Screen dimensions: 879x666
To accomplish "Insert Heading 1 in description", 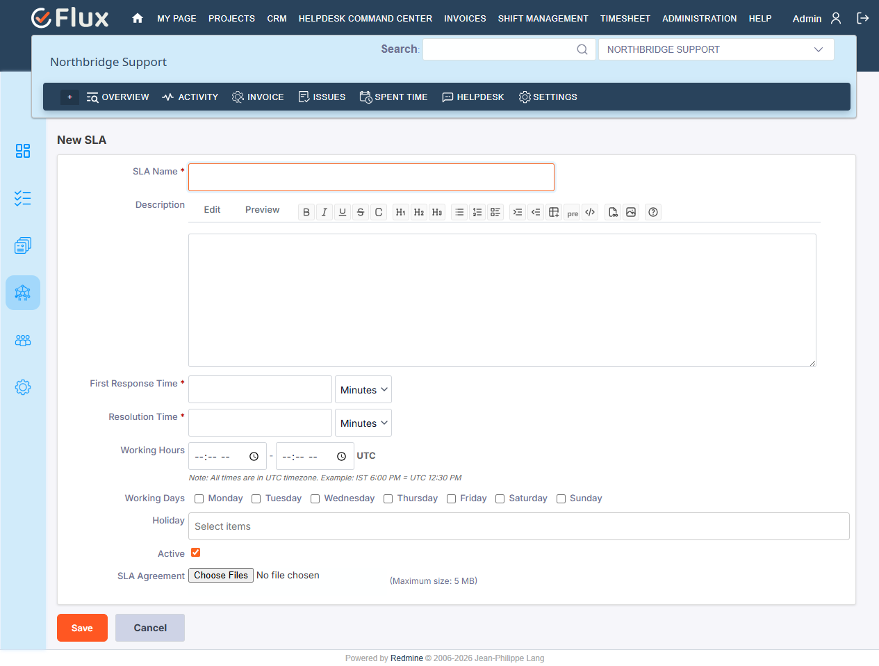I will click(401, 212).
